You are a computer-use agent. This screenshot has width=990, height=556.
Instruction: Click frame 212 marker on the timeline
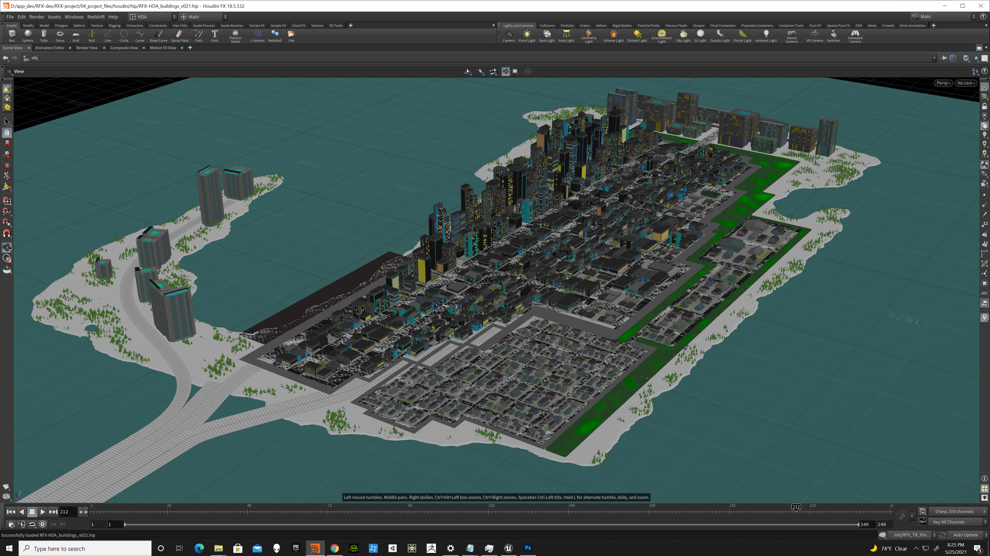coord(796,507)
